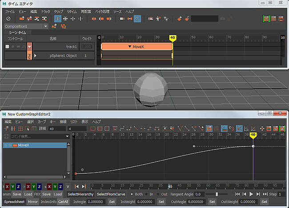
Task: Select the Both radio button
Action: point(131,194)
